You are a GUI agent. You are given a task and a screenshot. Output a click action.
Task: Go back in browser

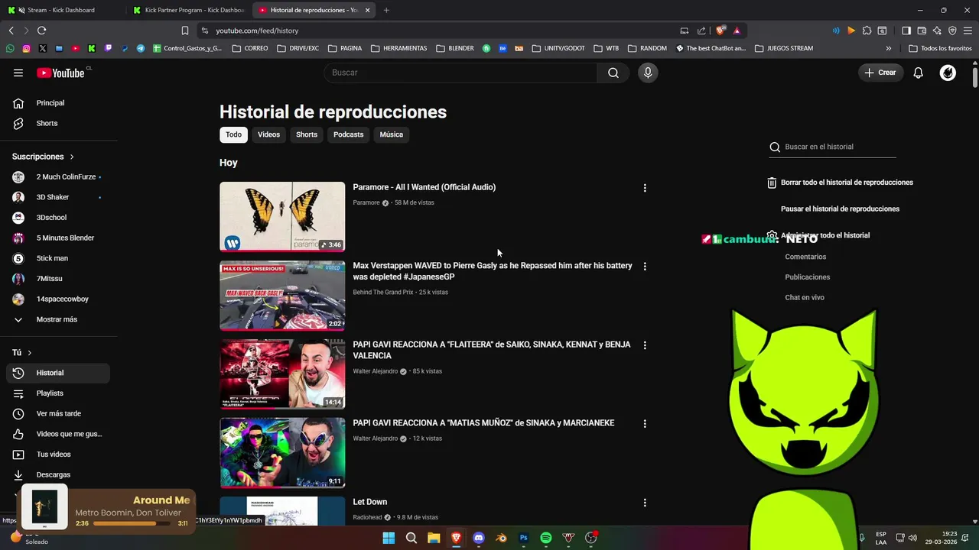(11, 31)
